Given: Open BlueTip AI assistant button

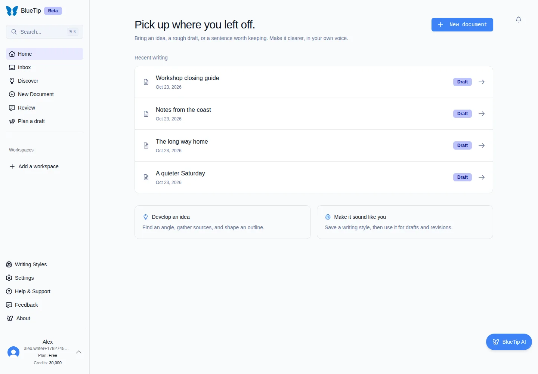Looking at the screenshot, I should [509, 342].
